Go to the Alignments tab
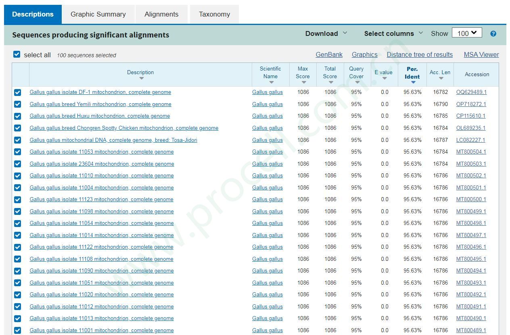The height and width of the screenshot is (335, 510). coord(161,14)
